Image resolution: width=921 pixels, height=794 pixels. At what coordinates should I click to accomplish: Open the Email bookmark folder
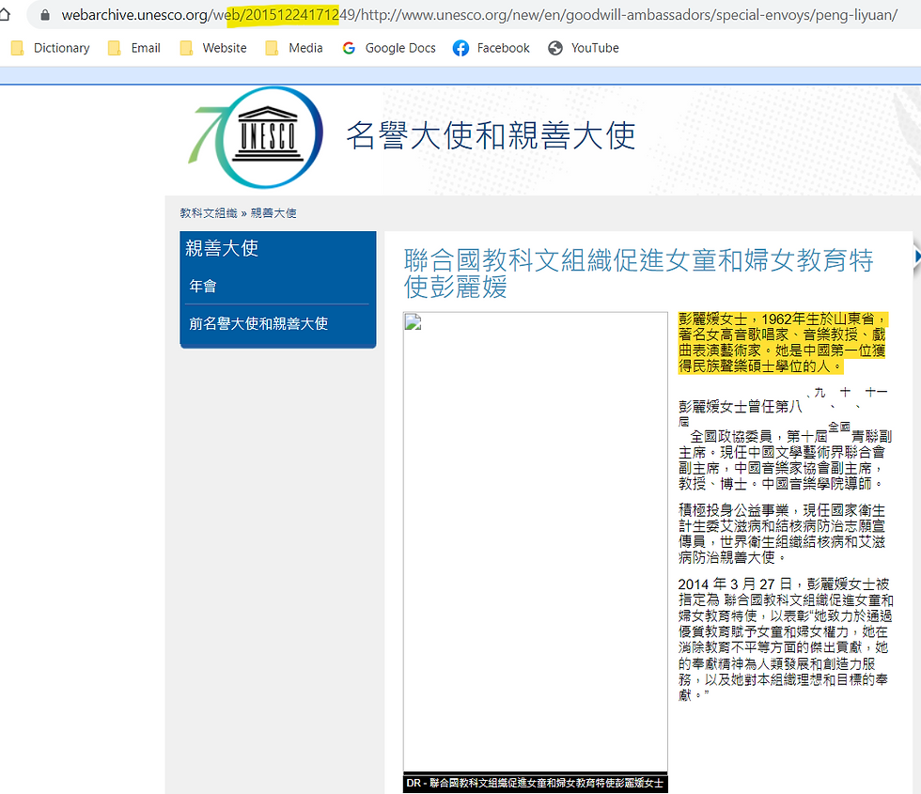click(x=134, y=48)
